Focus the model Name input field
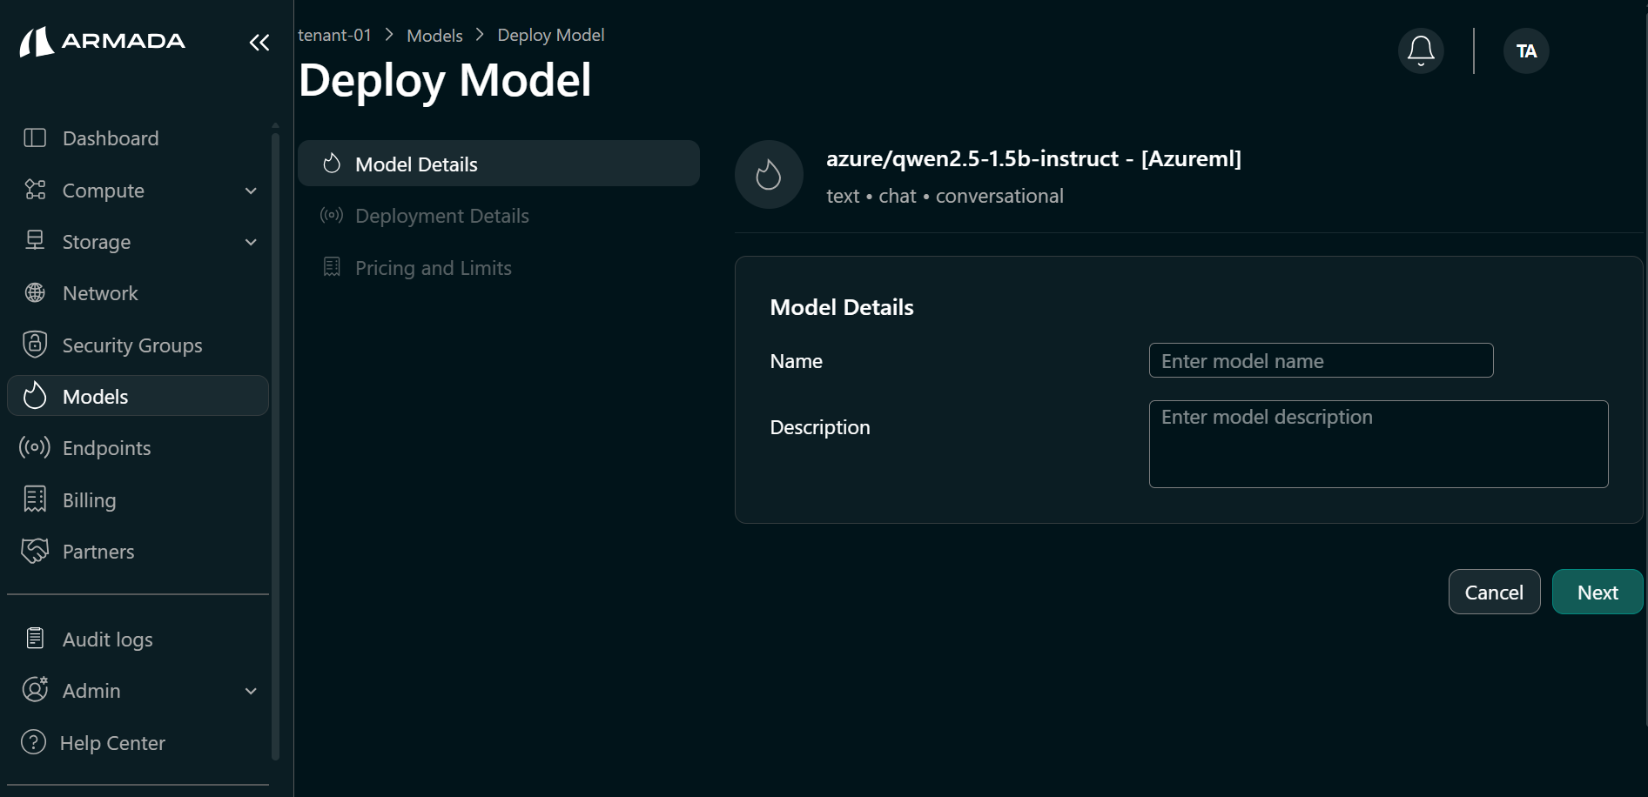Screen dimensions: 1648x797 pos(1321,360)
